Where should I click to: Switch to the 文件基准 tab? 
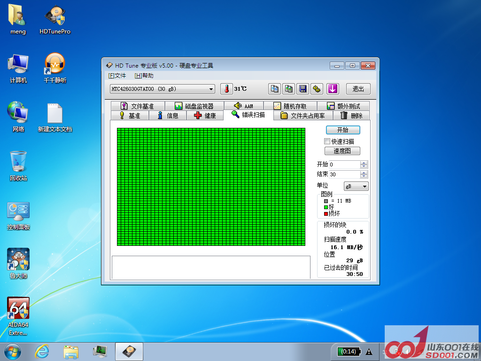(x=138, y=106)
